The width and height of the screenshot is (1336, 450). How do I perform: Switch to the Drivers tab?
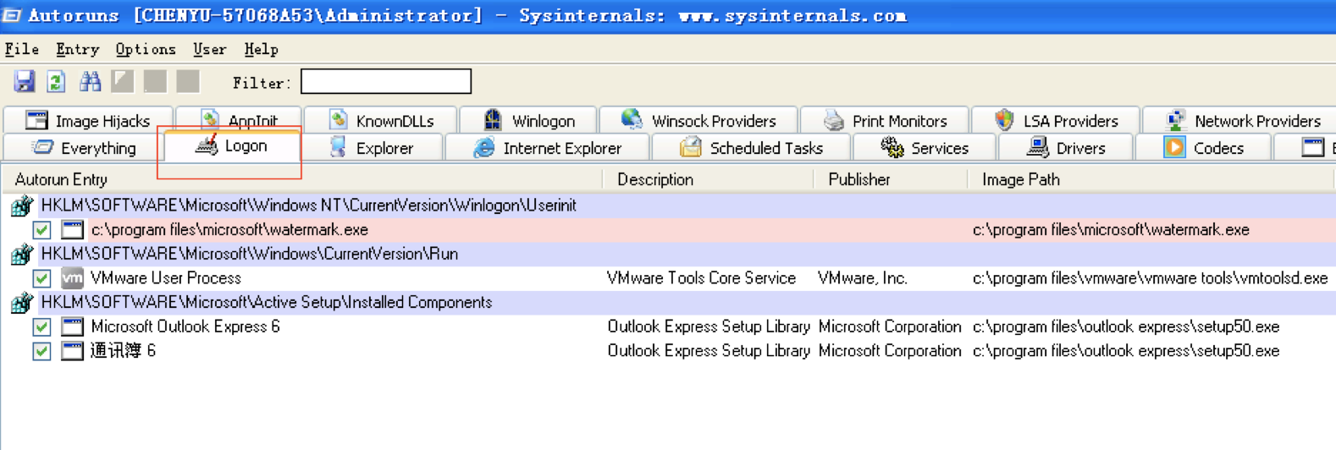coord(1067,148)
